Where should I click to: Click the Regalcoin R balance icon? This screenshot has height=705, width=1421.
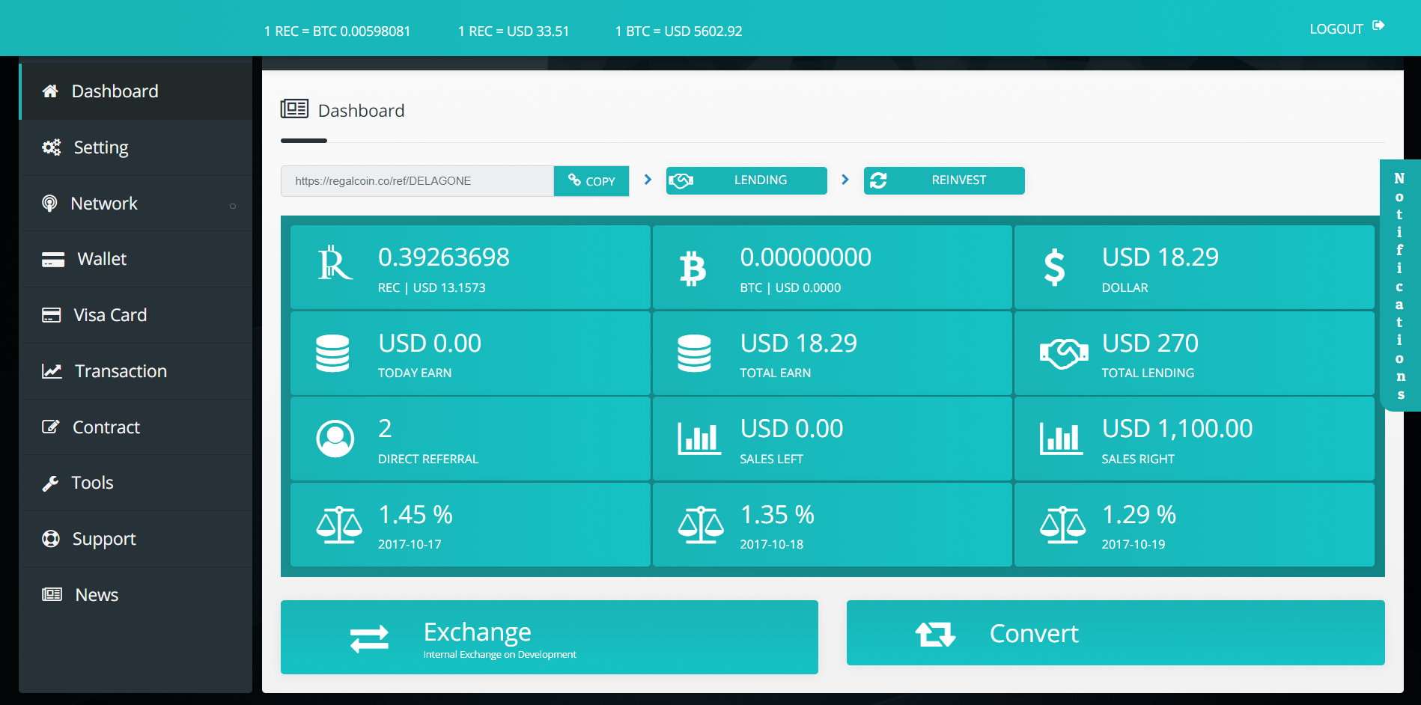point(335,263)
